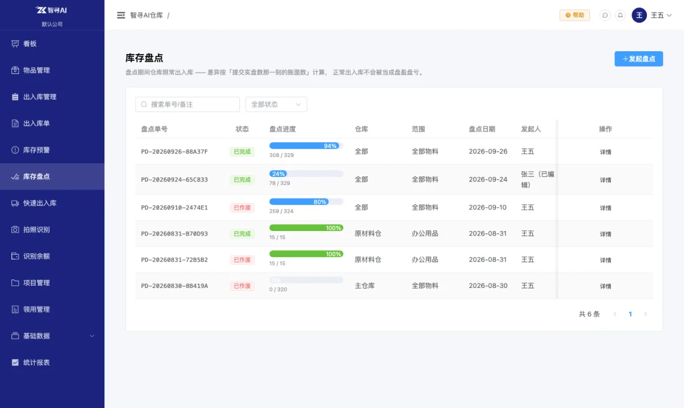Open the 统计报表 menu item
Viewport: 684px width, 408px height.
point(52,362)
